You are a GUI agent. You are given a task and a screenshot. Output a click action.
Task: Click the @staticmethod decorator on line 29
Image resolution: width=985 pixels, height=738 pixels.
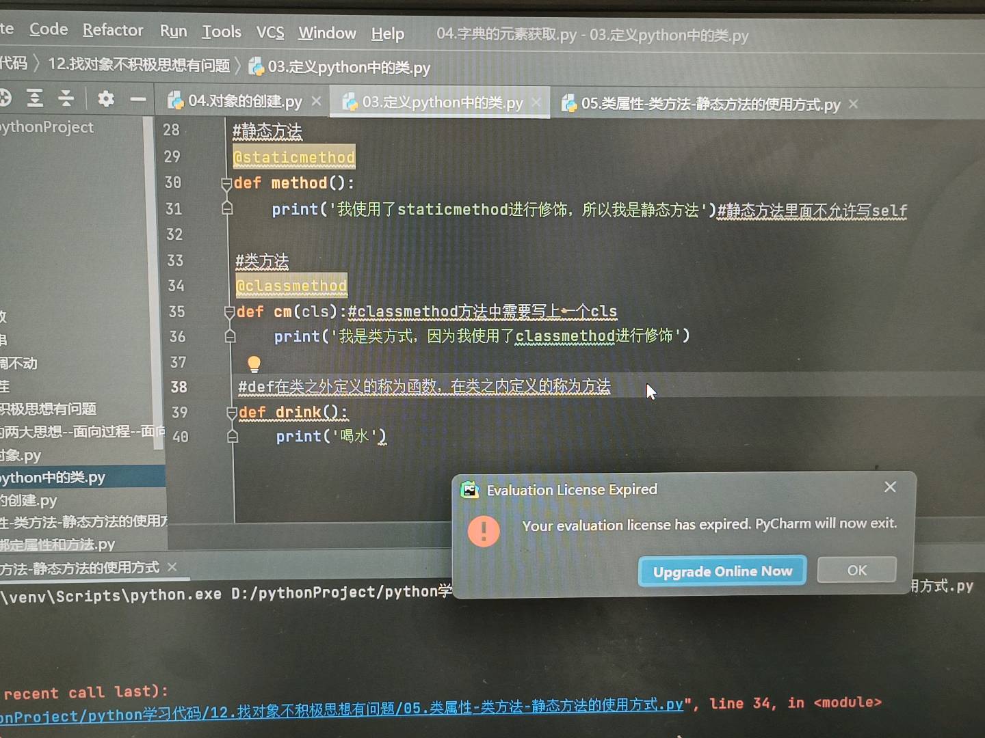(294, 157)
